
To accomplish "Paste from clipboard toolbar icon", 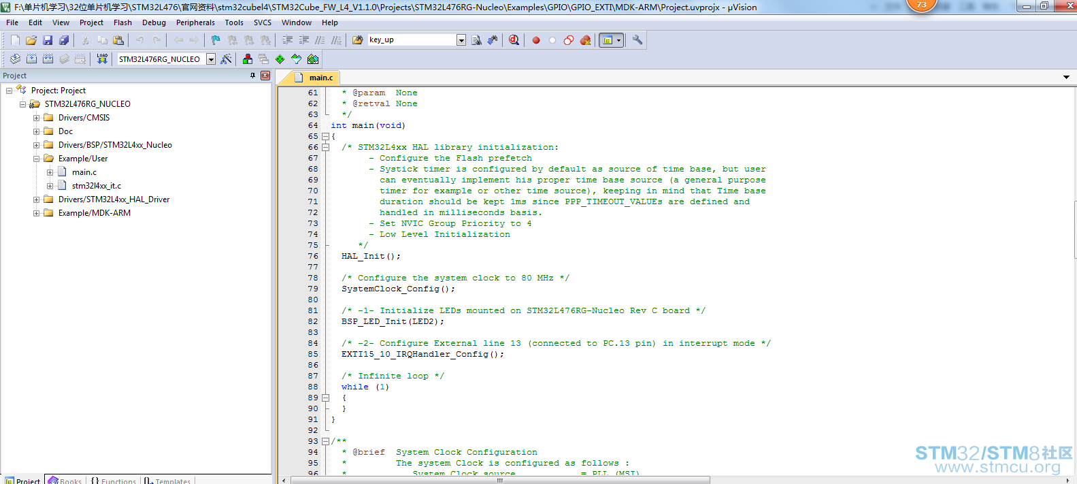I will pyautogui.click(x=118, y=40).
